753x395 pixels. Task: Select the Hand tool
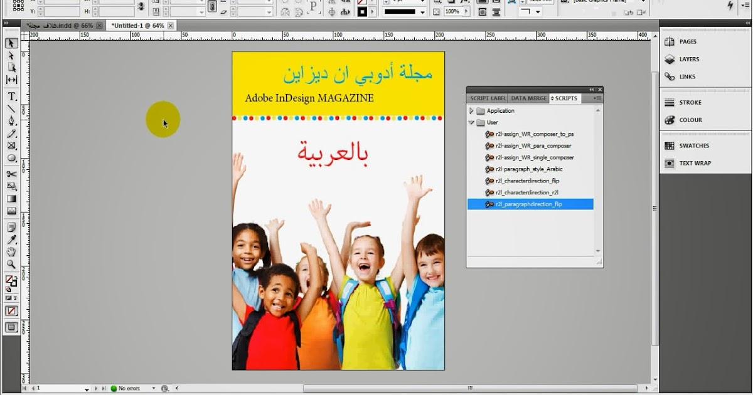coord(11,251)
